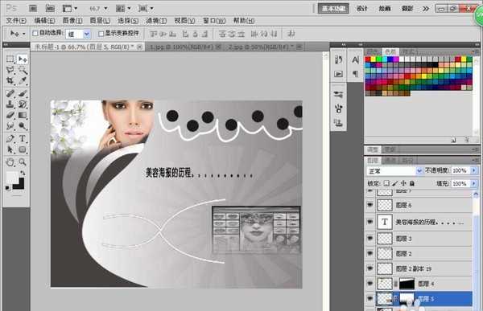Switch to the 设计 workspace
Viewport: 483px width, 311px height.
(362, 9)
